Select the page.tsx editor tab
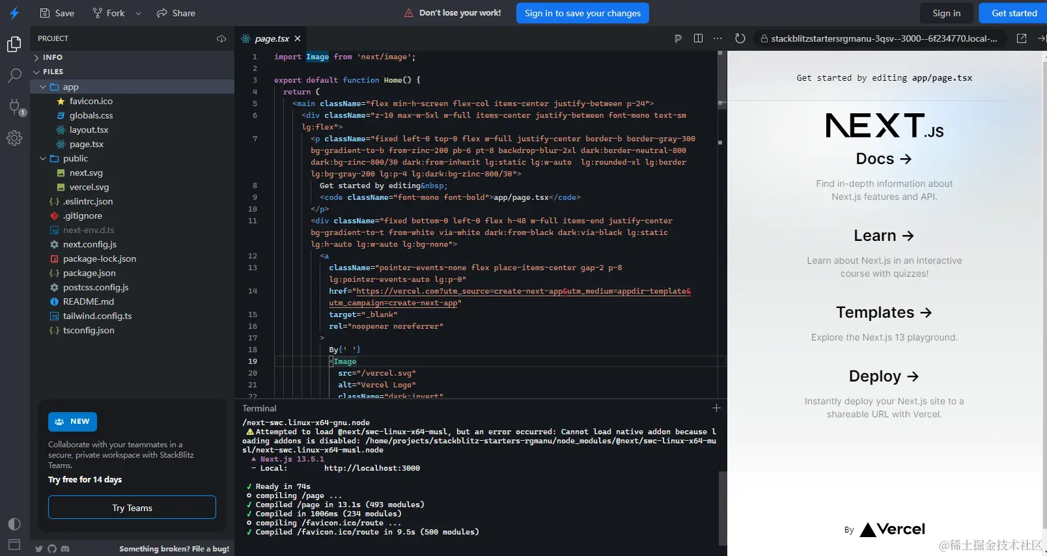Image resolution: width=1047 pixels, height=556 pixels. click(x=270, y=38)
